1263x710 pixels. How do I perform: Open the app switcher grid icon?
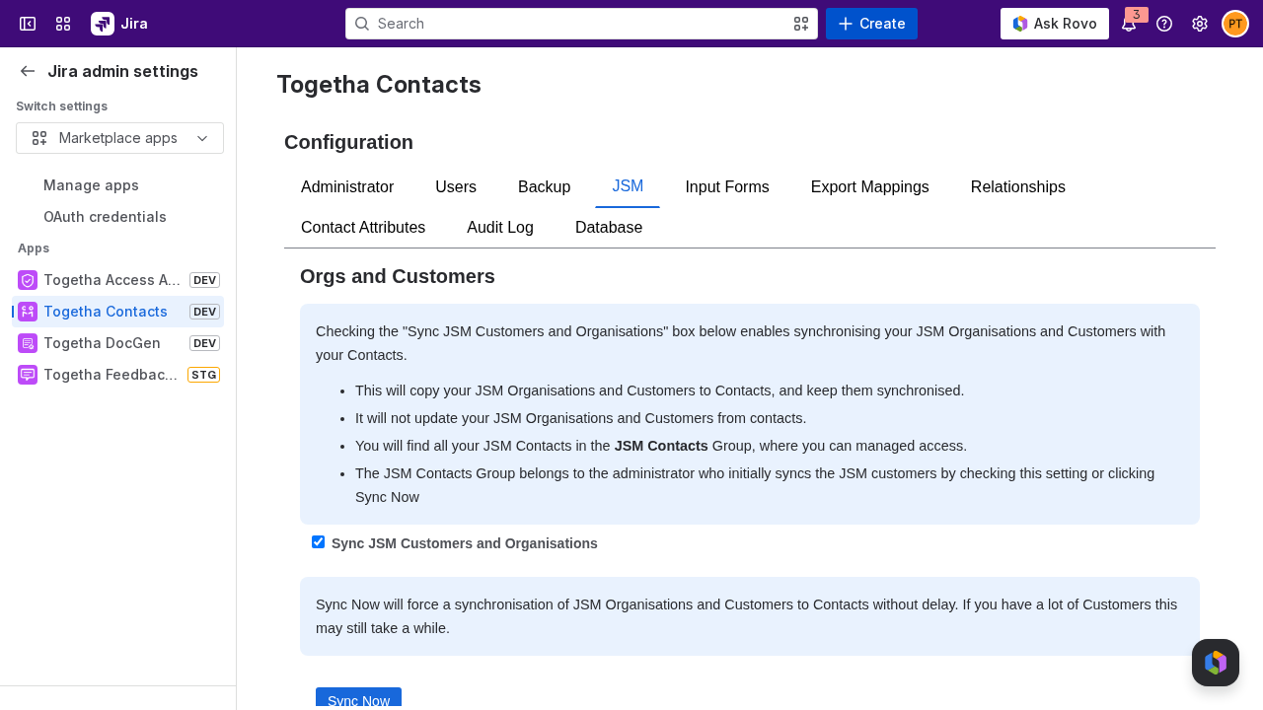pyautogui.click(x=63, y=24)
